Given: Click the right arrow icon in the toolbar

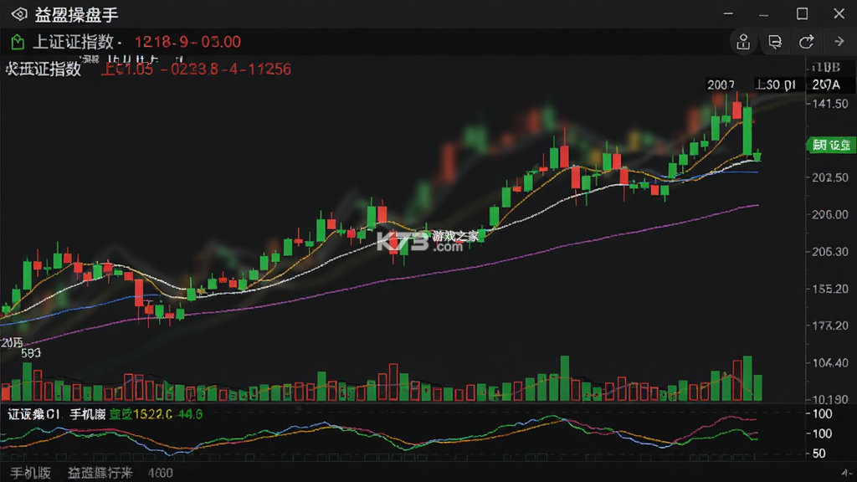Looking at the screenshot, I should 839,42.
